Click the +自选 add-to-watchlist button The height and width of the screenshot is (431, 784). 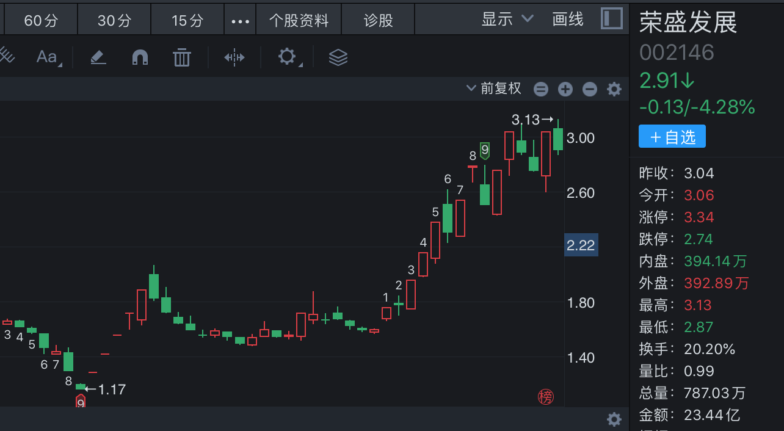[x=672, y=136]
